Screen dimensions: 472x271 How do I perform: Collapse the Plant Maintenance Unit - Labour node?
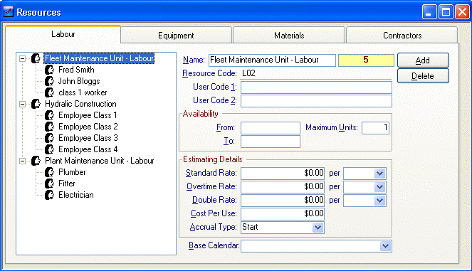tap(23, 161)
